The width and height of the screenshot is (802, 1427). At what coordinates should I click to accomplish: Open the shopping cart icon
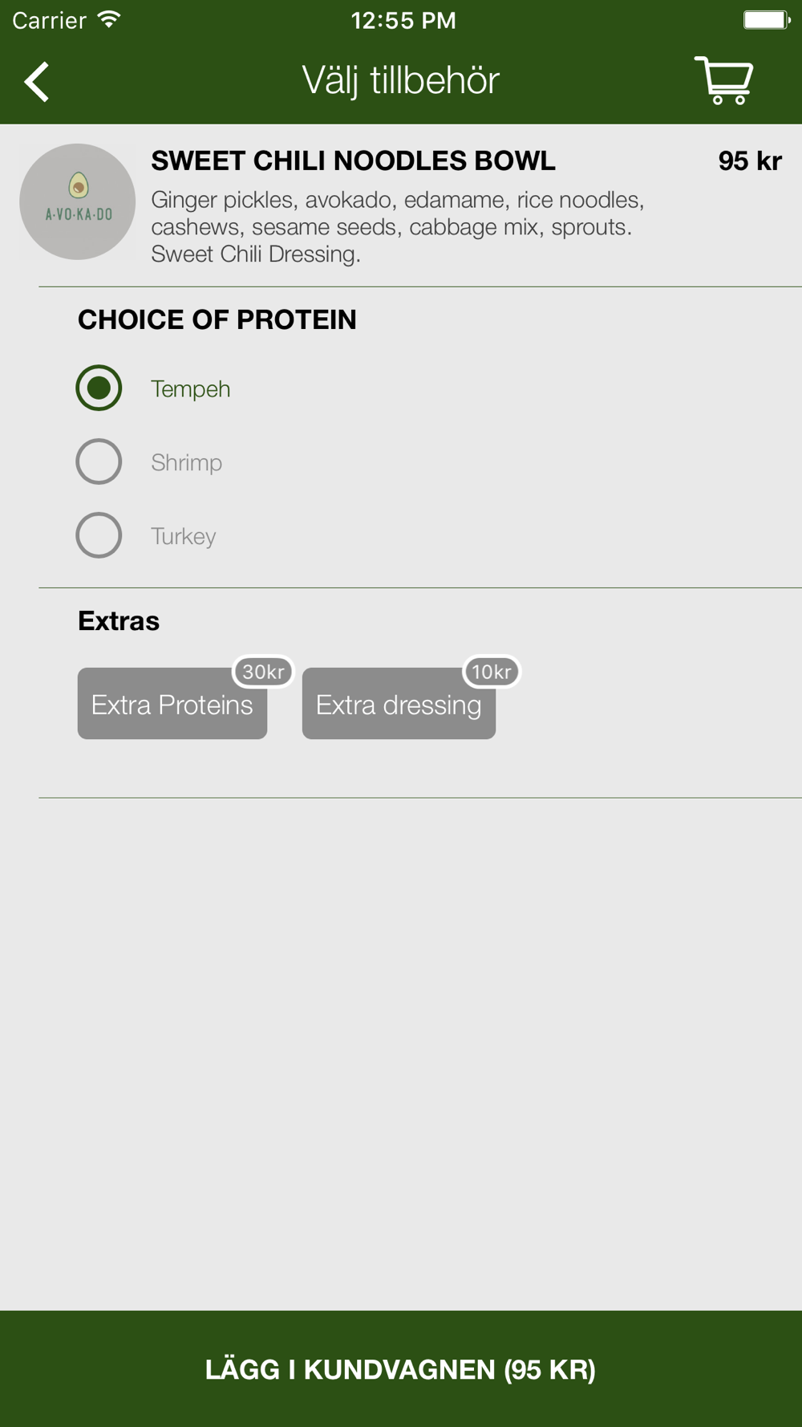click(723, 80)
